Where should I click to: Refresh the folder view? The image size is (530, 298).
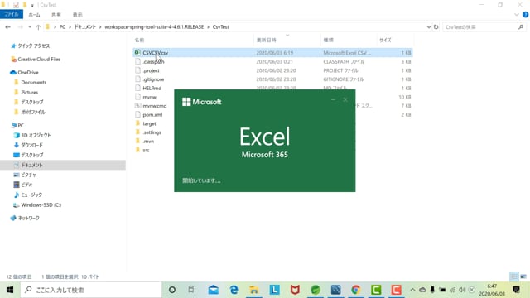436,27
